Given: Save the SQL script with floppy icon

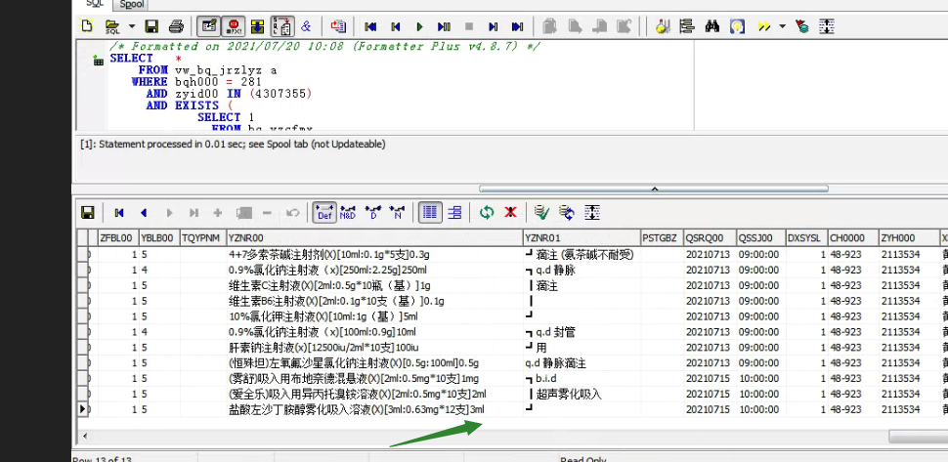Looking at the screenshot, I should (151, 26).
